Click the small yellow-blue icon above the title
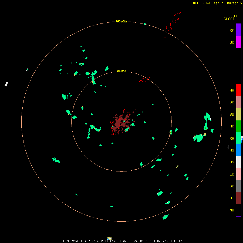The height and width of the screenshot is (243, 243). click(109, 238)
